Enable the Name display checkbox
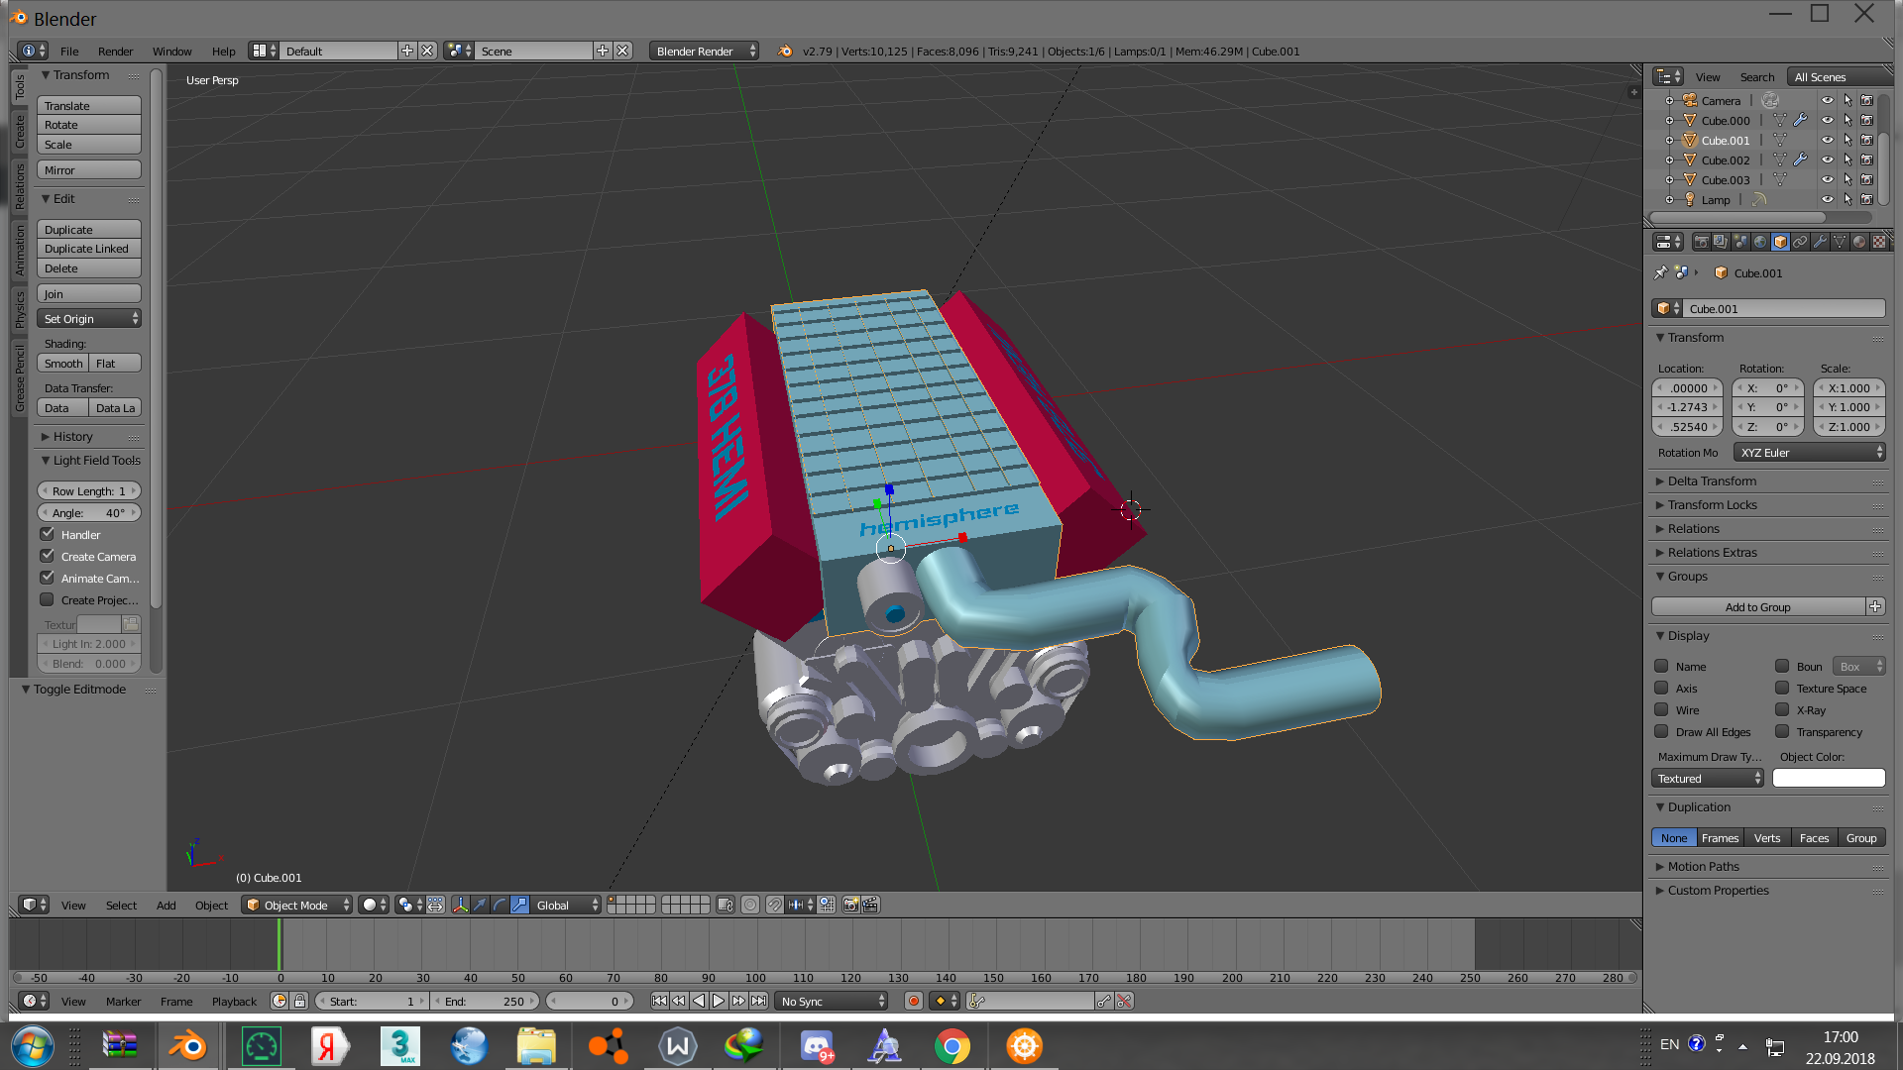 click(x=1661, y=666)
